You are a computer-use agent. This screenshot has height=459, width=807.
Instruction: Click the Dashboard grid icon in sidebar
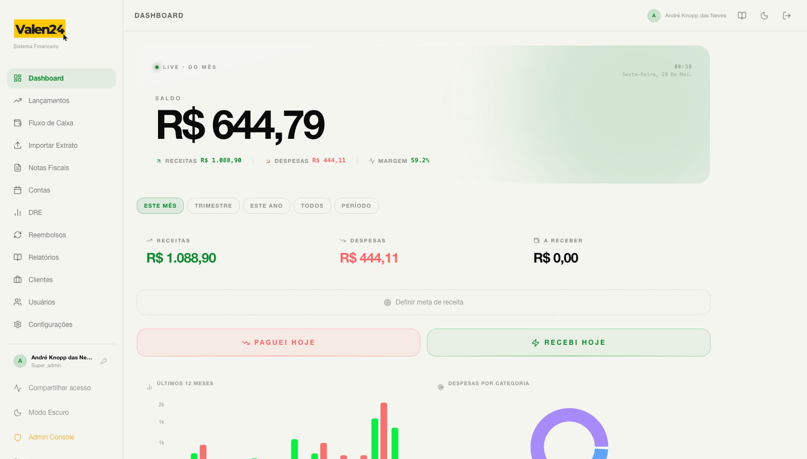(17, 78)
